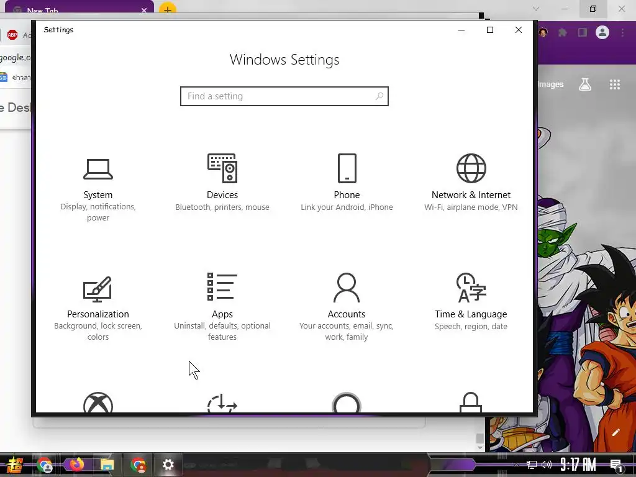This screenshot has height=477, width=636.
Task: Open Google Images link in Chrome
Action: [550, 84]
